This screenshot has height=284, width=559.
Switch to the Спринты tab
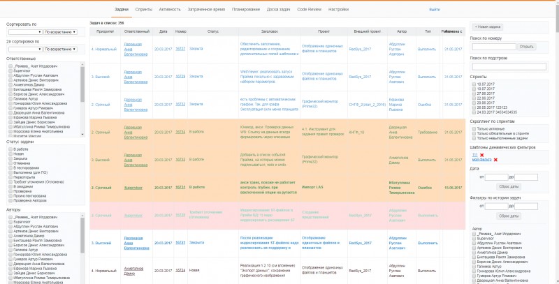pyautogui.click(x=144, y=9)
